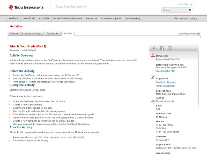Click the Before the Activity heading
Screen dimensions: 207x155
[x=22, y=71]
